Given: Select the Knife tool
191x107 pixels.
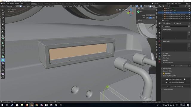Looking at the screenshot, I should (x=3, y=53).
